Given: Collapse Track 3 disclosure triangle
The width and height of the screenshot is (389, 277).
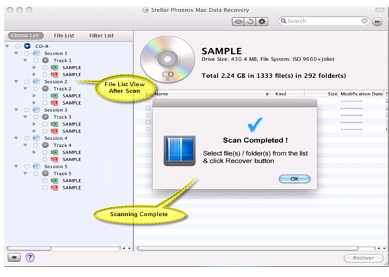Looking at the screenshot, I should tap(25, 116).
